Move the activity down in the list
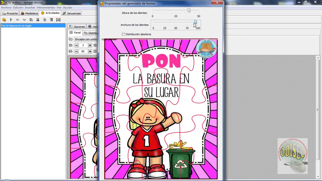322x181 pixels. (24, 20)
